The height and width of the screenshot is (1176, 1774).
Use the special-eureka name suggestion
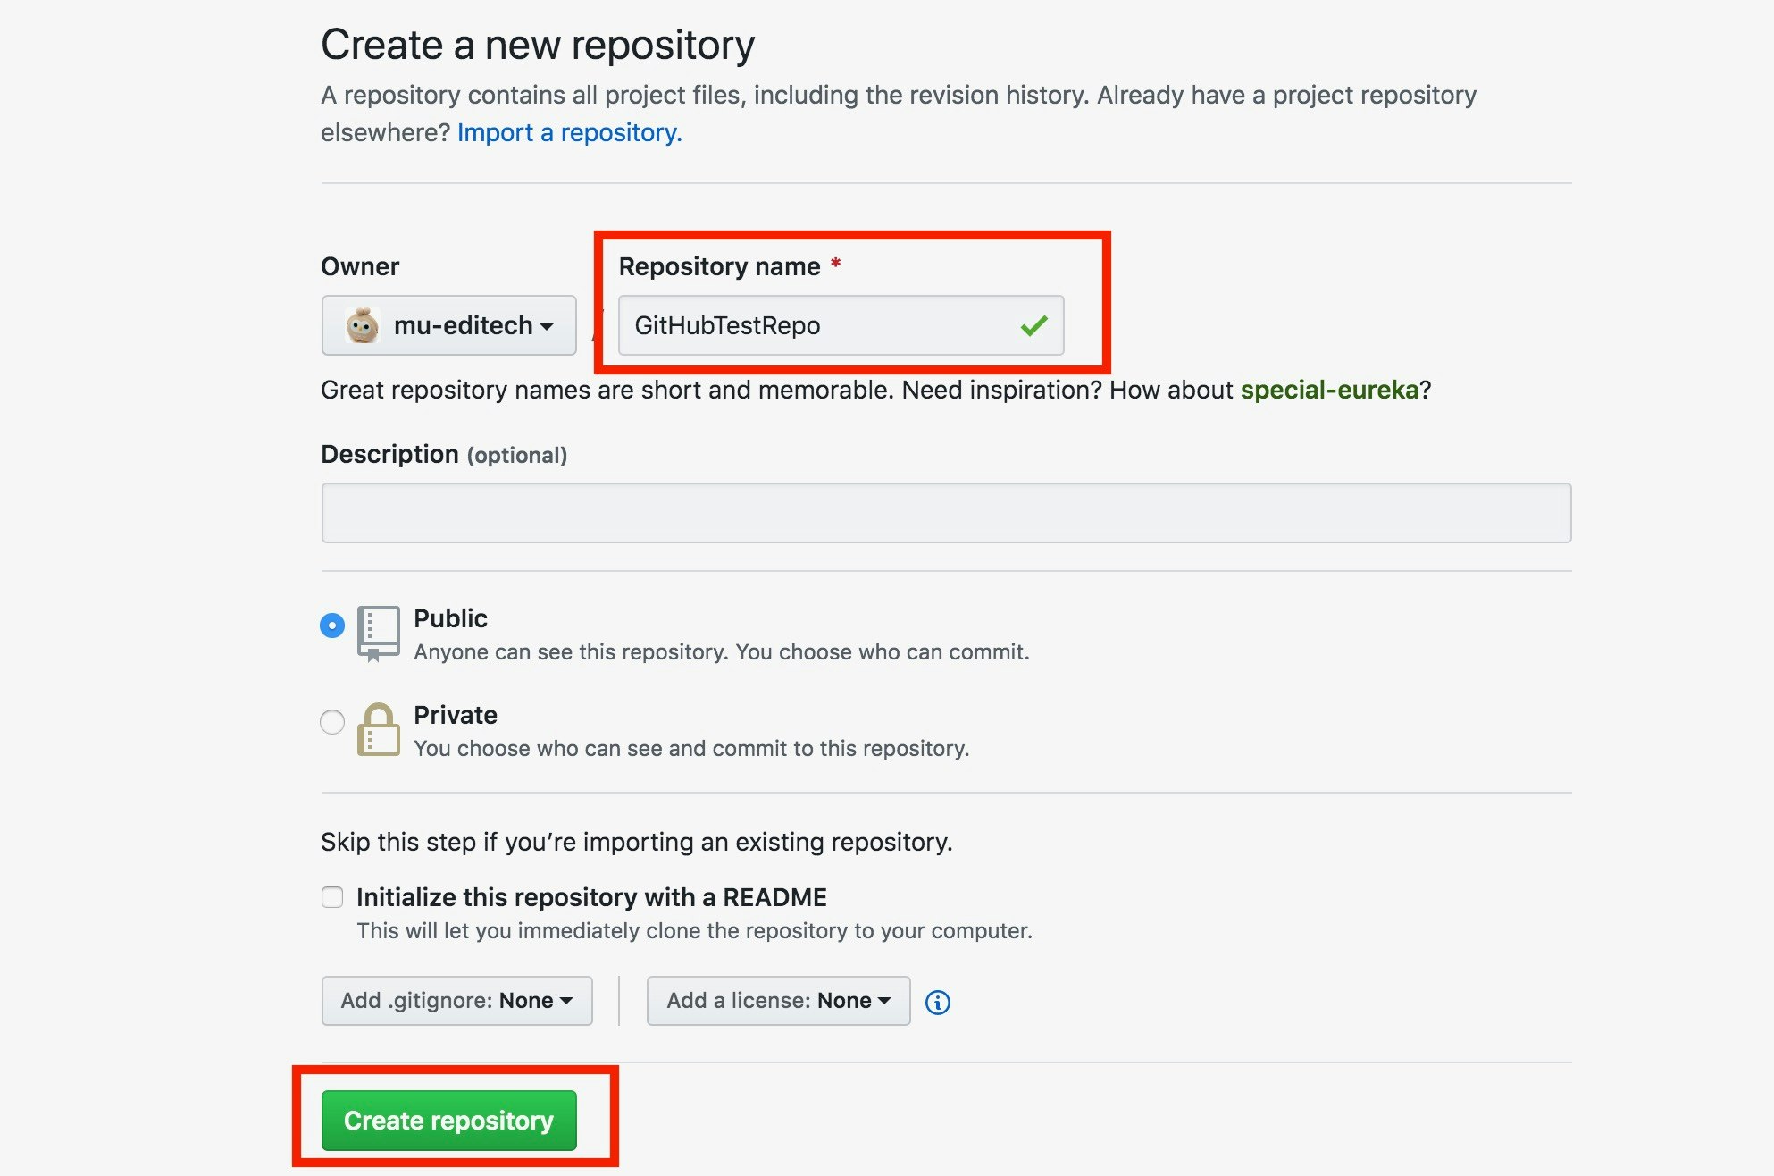click(x=1328, y=390)
